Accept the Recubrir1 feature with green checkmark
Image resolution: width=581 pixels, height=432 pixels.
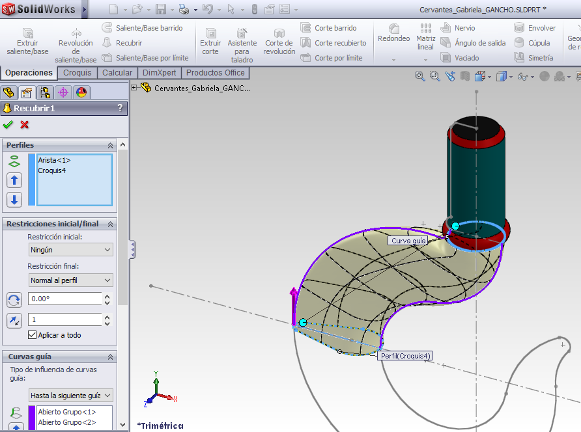point(8,126)
